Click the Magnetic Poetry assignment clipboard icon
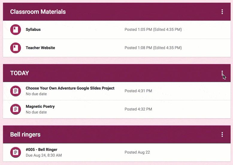This screenshot has height=165, width=233. coord(16,109)
